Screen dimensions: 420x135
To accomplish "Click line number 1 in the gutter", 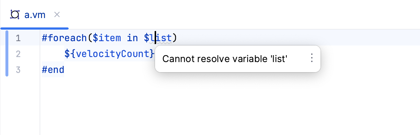I will (x=18, y=38).
